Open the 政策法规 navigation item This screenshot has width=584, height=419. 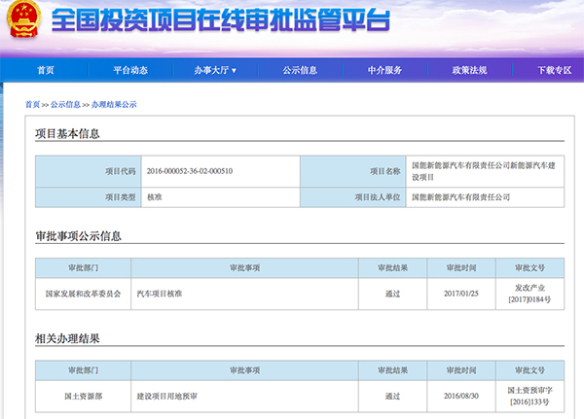tap(469, 70)
